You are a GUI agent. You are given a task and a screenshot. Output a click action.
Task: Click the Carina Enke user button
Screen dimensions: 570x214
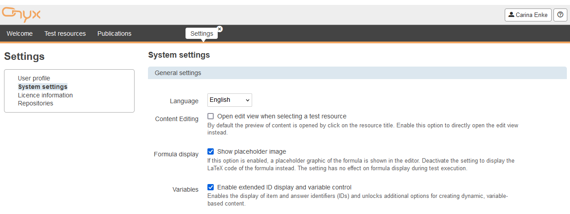[x=528, y=15]
